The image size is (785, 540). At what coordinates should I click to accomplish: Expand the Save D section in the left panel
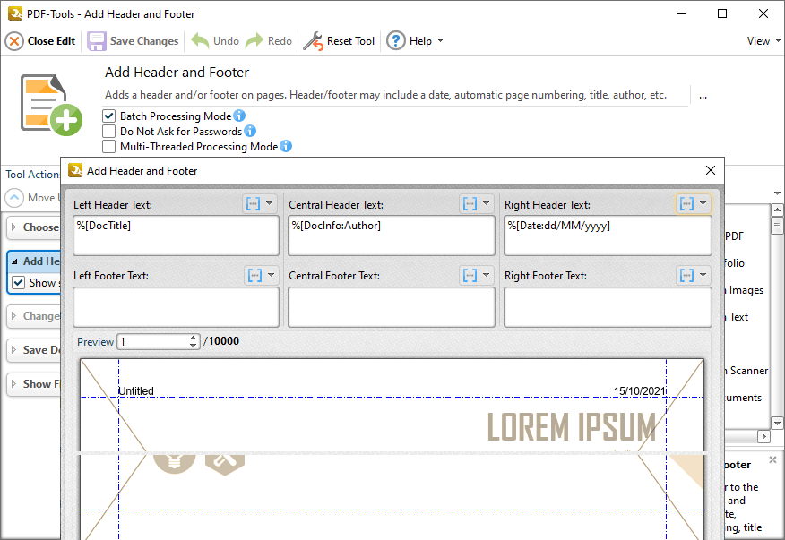tap(42, 349)
